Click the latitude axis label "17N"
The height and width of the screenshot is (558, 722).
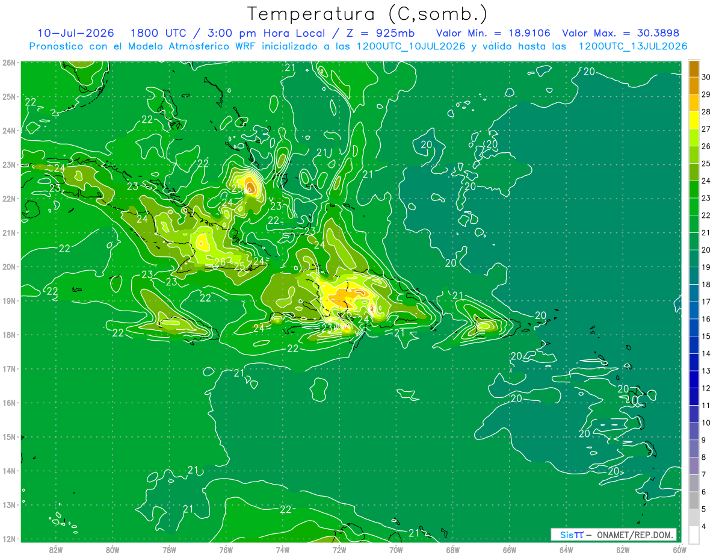(x=9, y=368)
